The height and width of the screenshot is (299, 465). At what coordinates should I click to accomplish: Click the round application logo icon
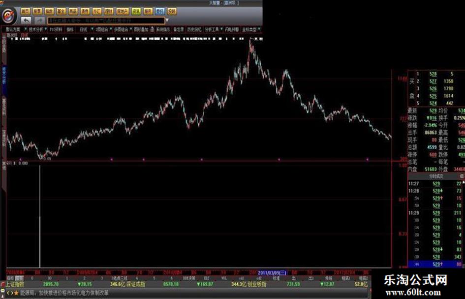(x=9, y=15)
